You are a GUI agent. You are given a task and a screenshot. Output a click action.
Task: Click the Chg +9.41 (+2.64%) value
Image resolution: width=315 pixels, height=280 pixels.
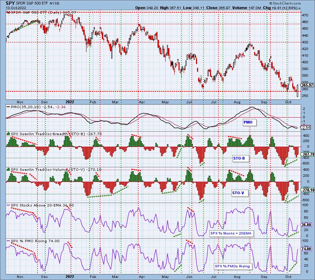coord(280,8)
